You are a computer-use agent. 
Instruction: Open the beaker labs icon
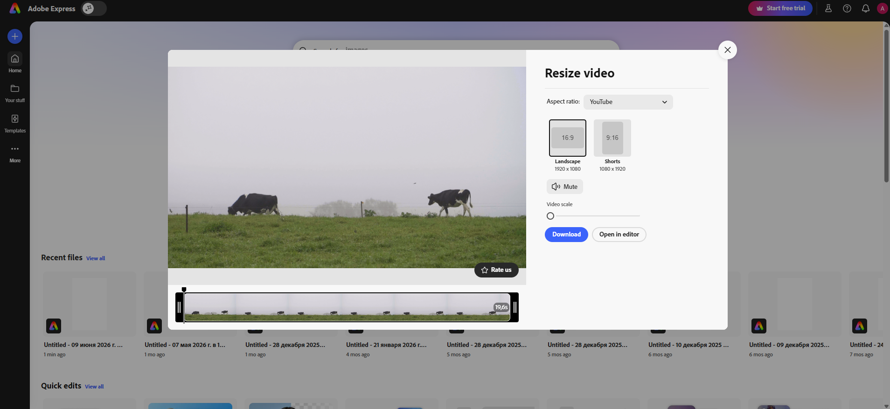pyautogui.click(x=828, y=8)
